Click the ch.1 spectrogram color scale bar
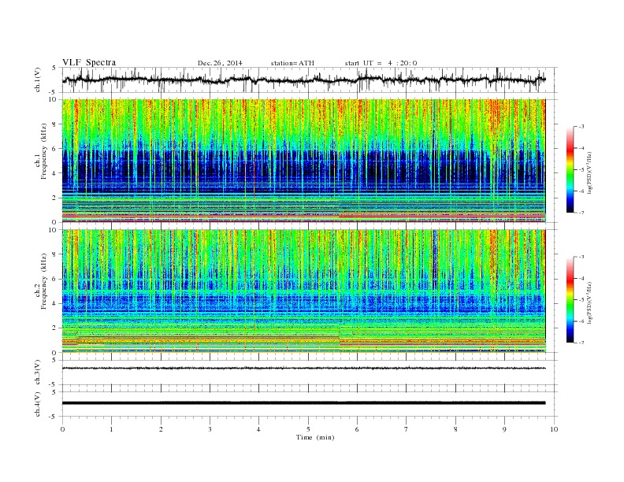Viewport: 624px width, 482px height. click(x=570, y=169)
